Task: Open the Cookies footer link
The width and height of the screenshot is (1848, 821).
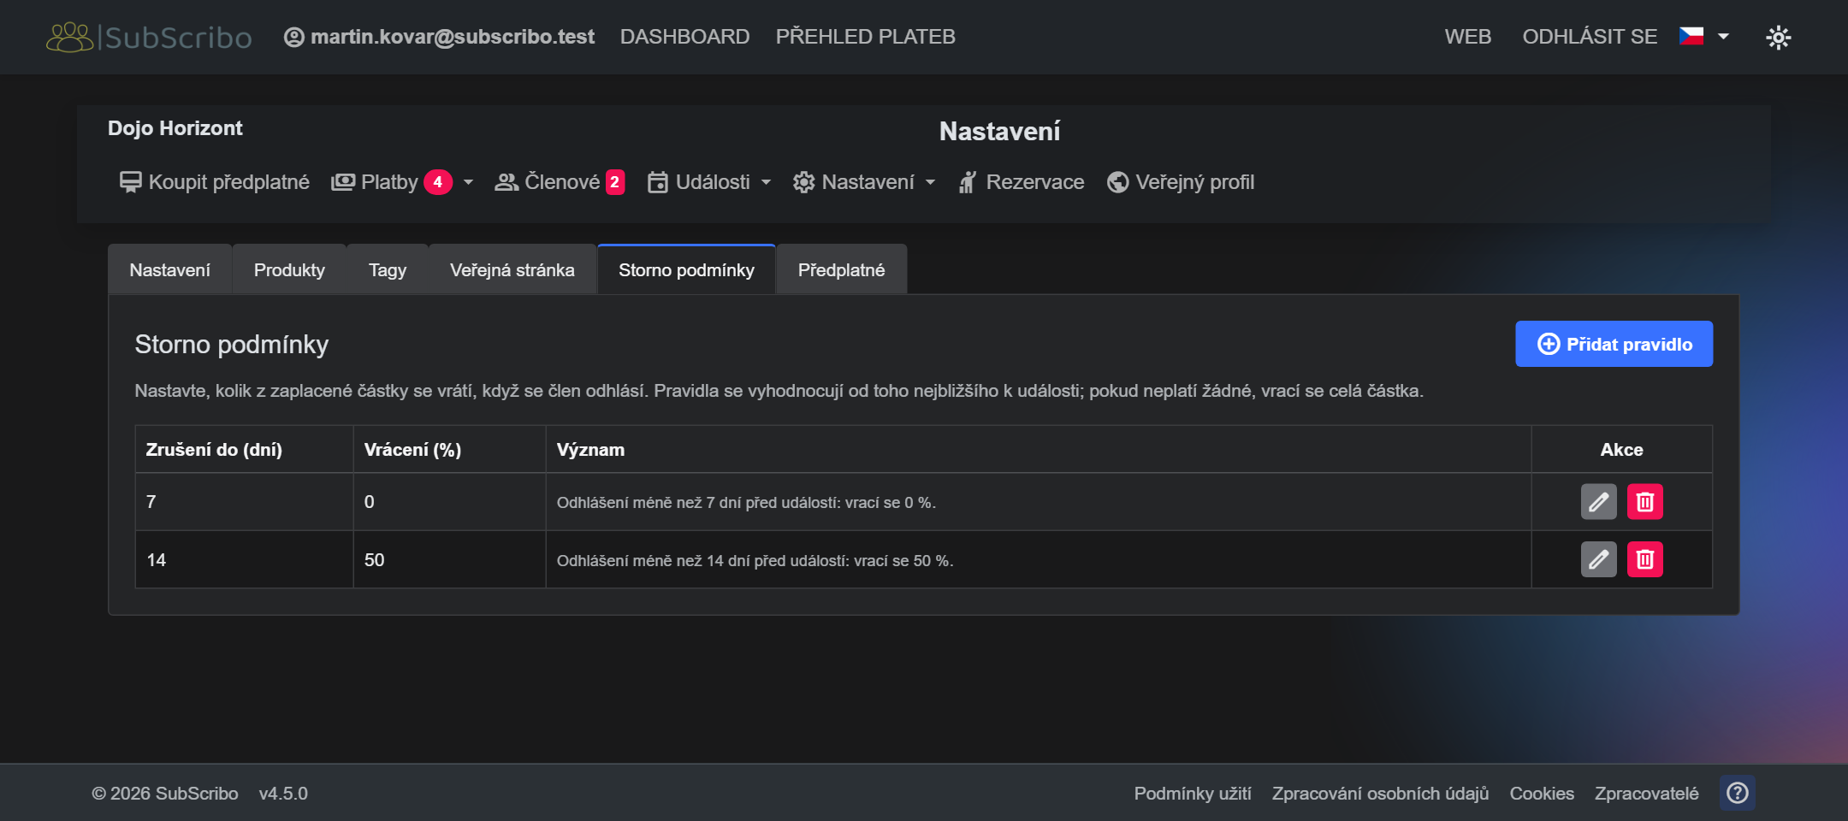Action: click(x=1542, y=794)
